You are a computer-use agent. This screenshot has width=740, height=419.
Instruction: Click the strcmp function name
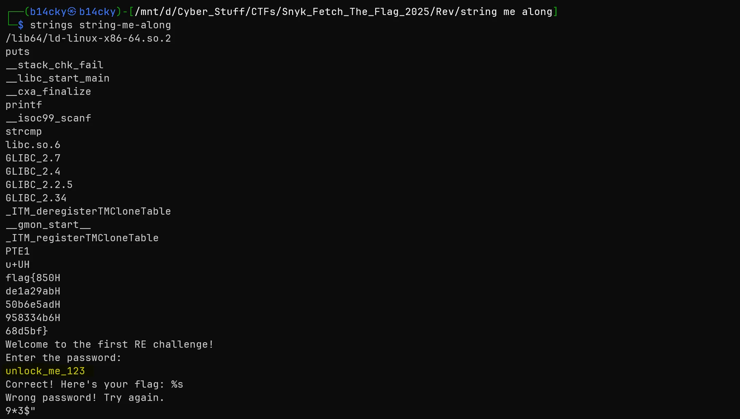(x=24, y=131)
